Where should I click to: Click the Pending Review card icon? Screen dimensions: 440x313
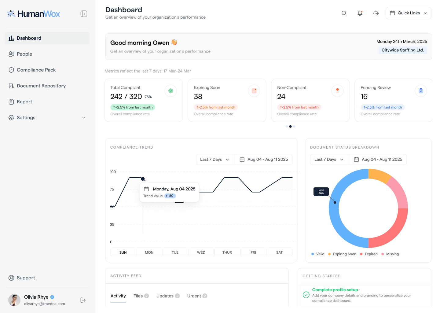[x=421, y=91]
